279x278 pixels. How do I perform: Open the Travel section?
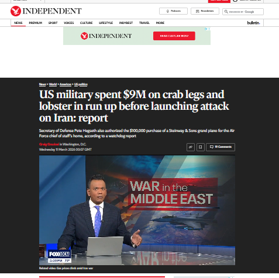point(144,23)
